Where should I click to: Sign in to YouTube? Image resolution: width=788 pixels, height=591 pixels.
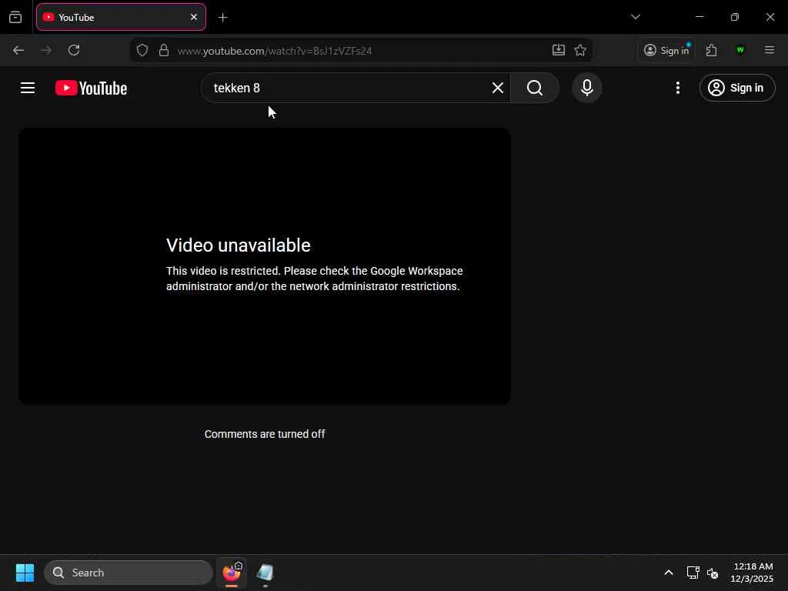pyautogui.click(x=736, y=88)
